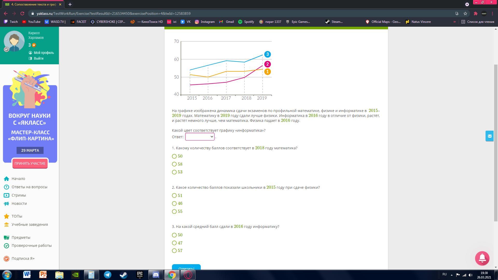Click the ТОПы star icon
The image size is (498, 280).
6,216
